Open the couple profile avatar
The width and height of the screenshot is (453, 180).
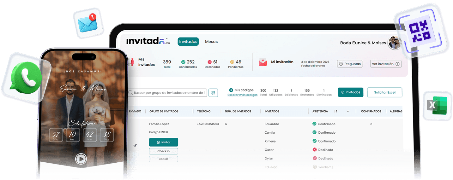[395, 43]
